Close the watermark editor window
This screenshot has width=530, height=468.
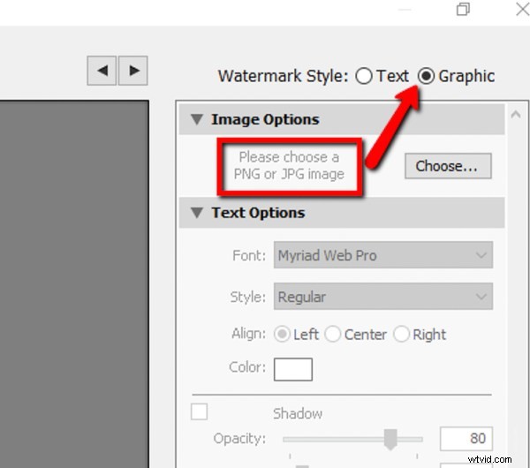click(523, 9)
